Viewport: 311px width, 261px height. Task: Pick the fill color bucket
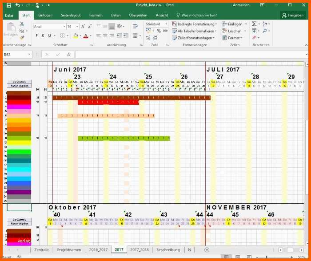click(x=76, y=36)
